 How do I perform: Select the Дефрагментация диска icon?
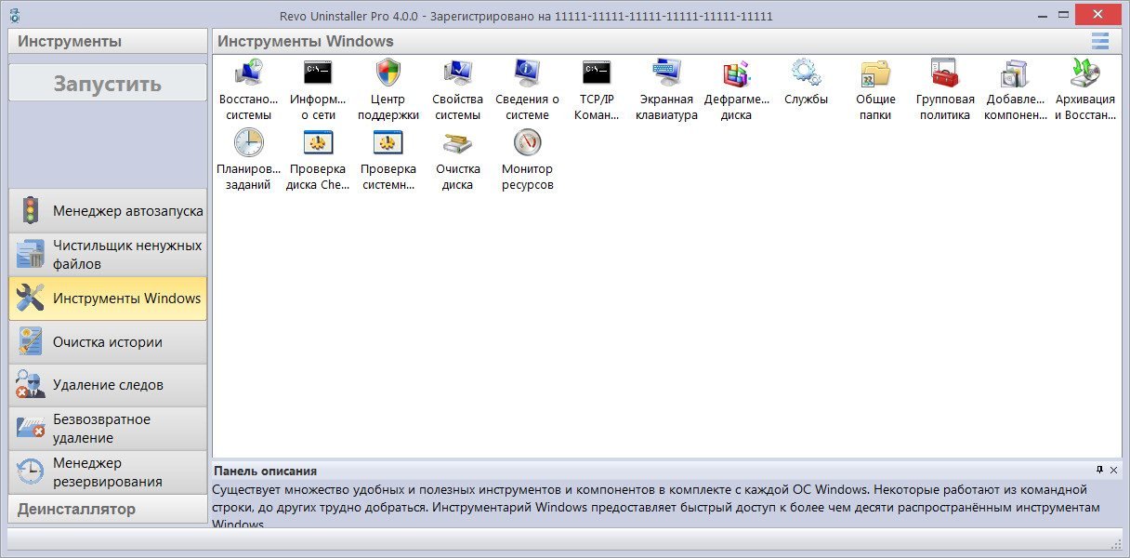[735, 73]
